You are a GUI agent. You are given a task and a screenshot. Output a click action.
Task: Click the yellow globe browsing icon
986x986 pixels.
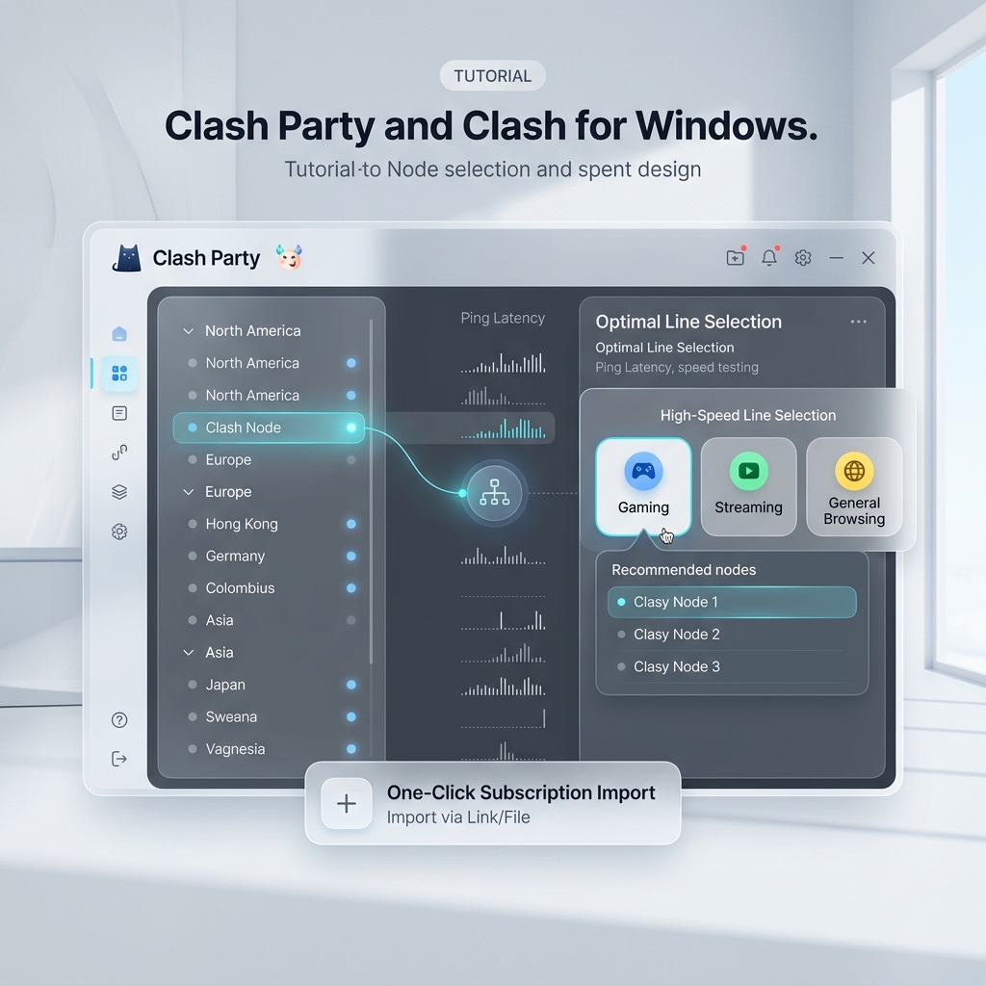pos(854,471)
